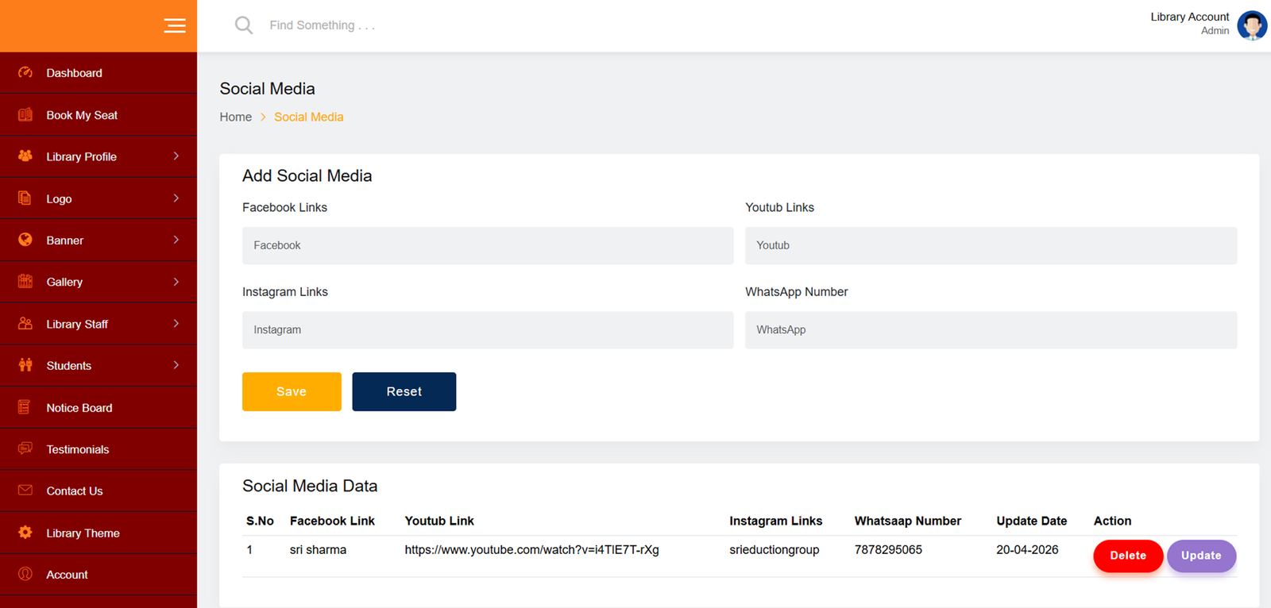
Task: Expand the Library Profile chevron
Action: click(x=176, y=156)
